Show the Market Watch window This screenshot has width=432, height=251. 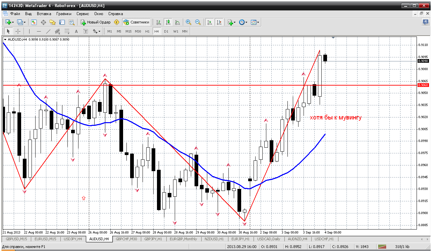pos(34,22)
